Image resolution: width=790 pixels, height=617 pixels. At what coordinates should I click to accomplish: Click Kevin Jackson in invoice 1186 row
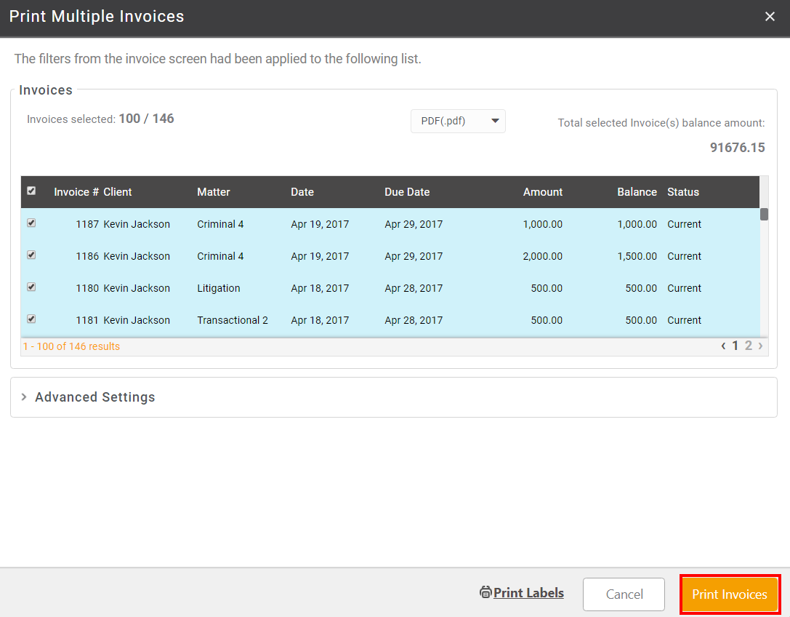[x=137, y=256]
